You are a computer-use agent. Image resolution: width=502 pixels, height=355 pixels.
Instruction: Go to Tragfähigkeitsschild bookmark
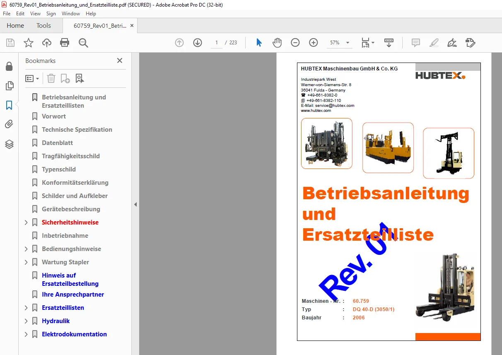point(71,156)
